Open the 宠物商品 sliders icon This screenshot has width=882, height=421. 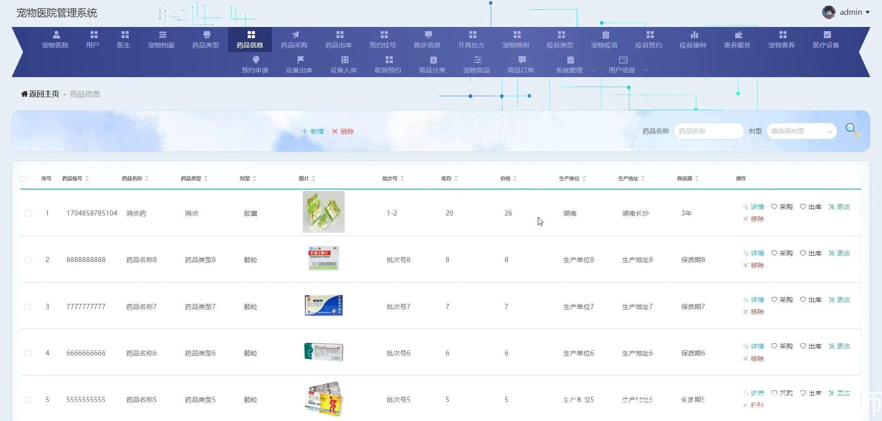[x=478, y=59]
